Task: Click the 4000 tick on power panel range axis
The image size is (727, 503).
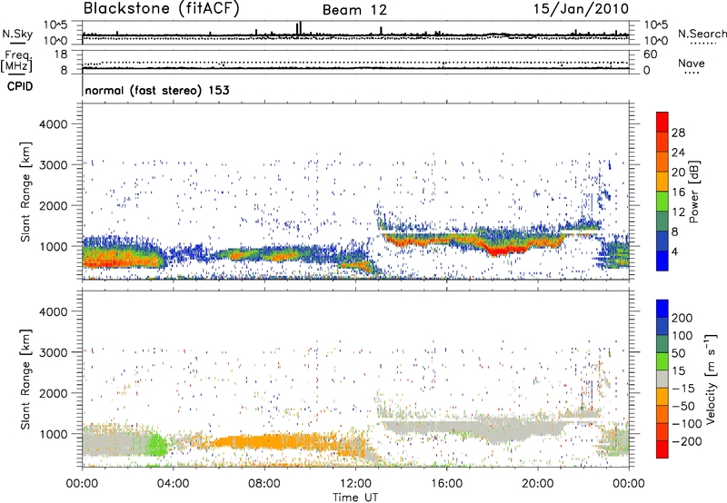Action: pos(54,124)
